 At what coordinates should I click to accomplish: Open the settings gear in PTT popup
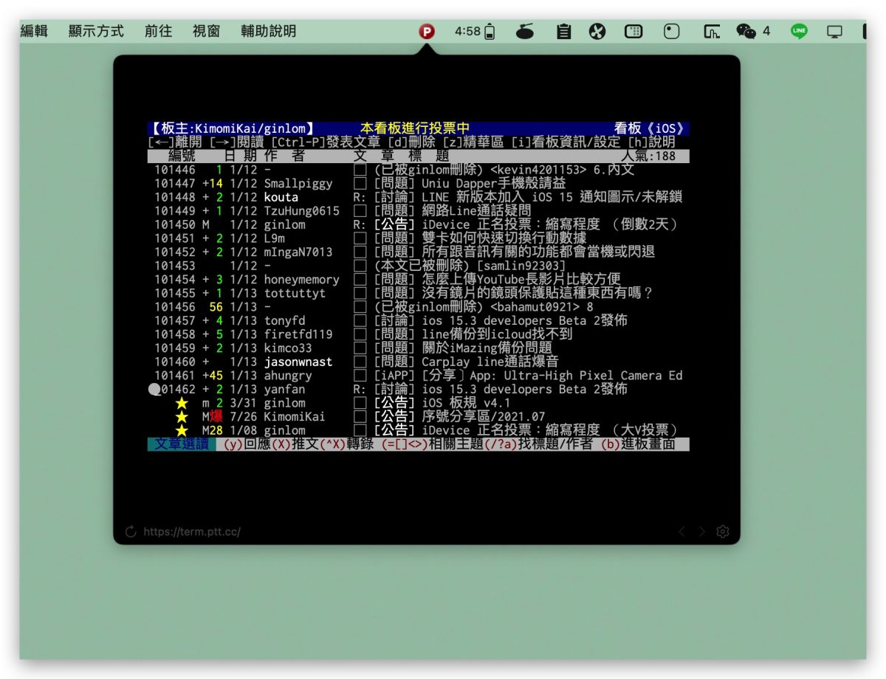pos(723,531)
